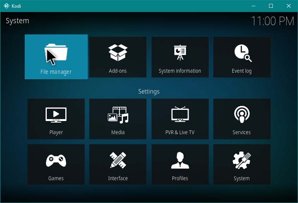
Task: Click the PVR & Live TV label
Action: point(180,132)
